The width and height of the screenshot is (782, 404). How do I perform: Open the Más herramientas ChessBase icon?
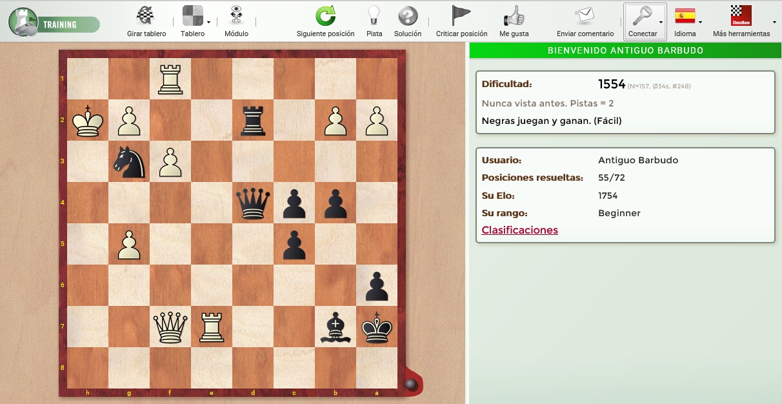(x=741, y=15)
